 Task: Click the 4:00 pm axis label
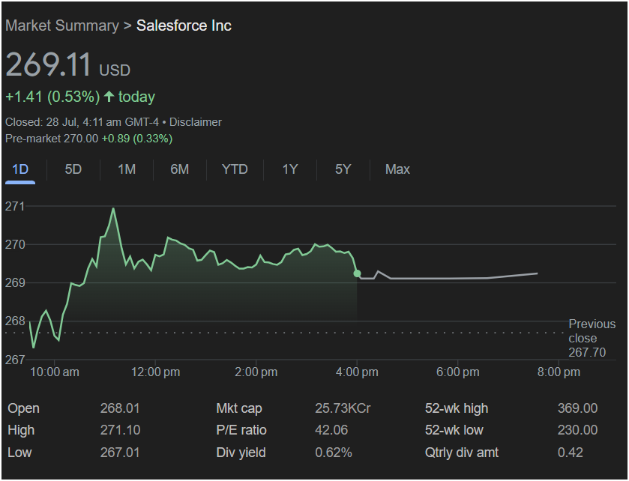click(x=357, y=372)
